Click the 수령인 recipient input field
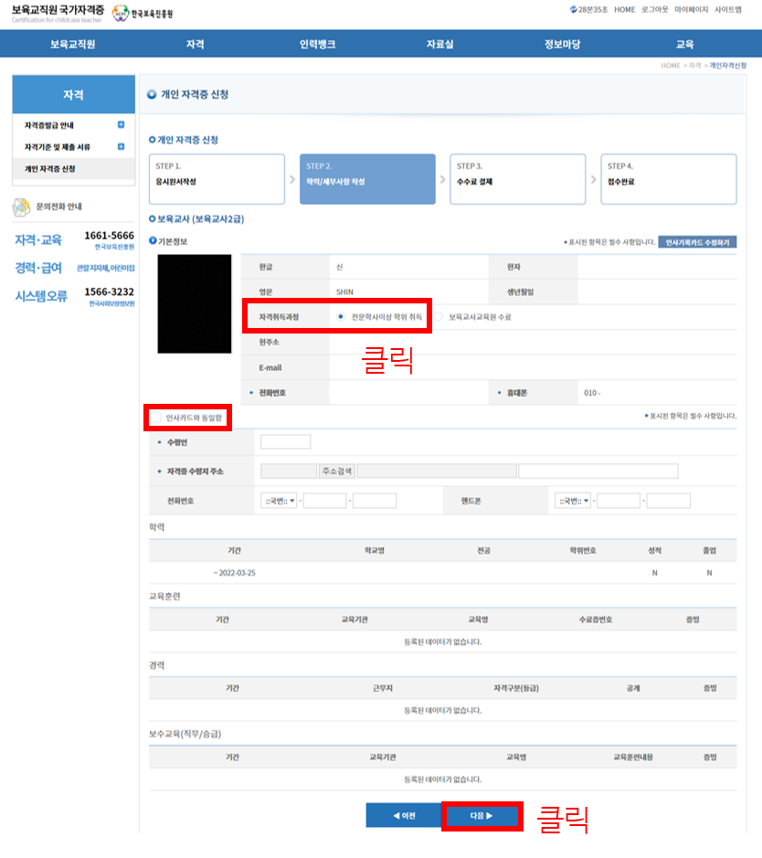The height and width of the screenshot is (858, 762). pos(285,442)
